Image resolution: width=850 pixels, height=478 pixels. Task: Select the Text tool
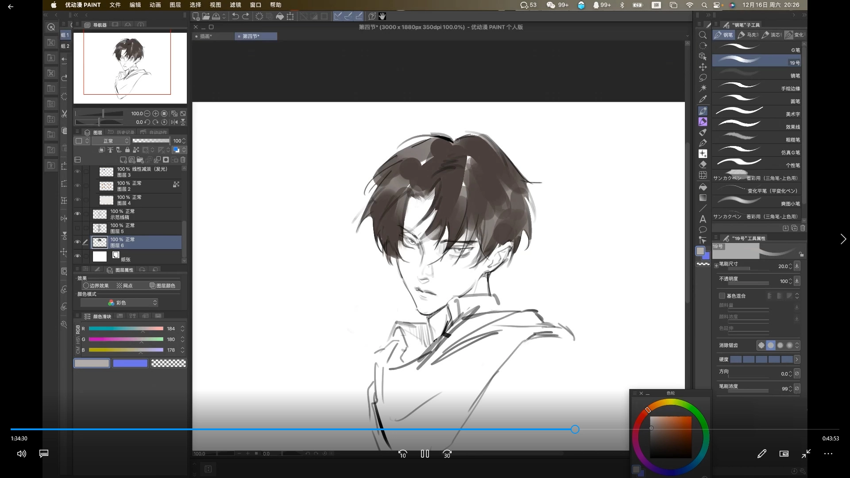703,219
